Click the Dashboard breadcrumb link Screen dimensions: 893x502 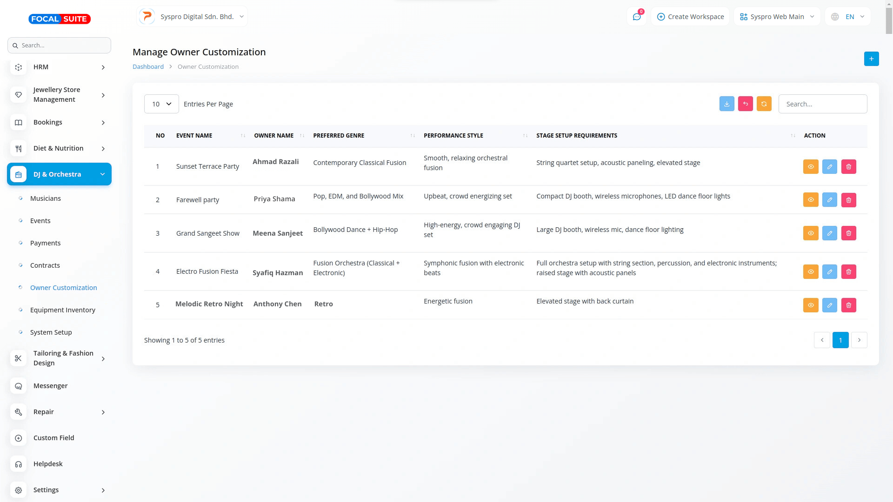tap(148, 66)
